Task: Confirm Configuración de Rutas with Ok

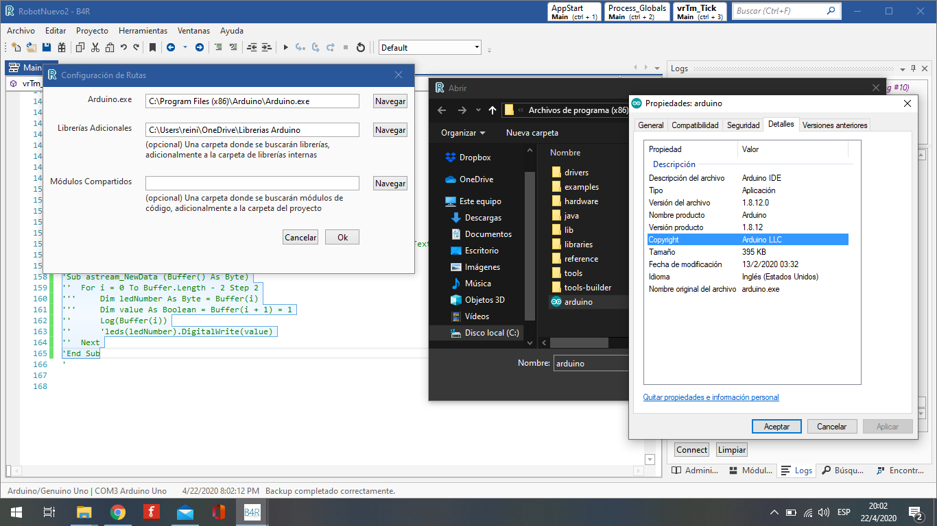Action: click(x=342, y=238)
